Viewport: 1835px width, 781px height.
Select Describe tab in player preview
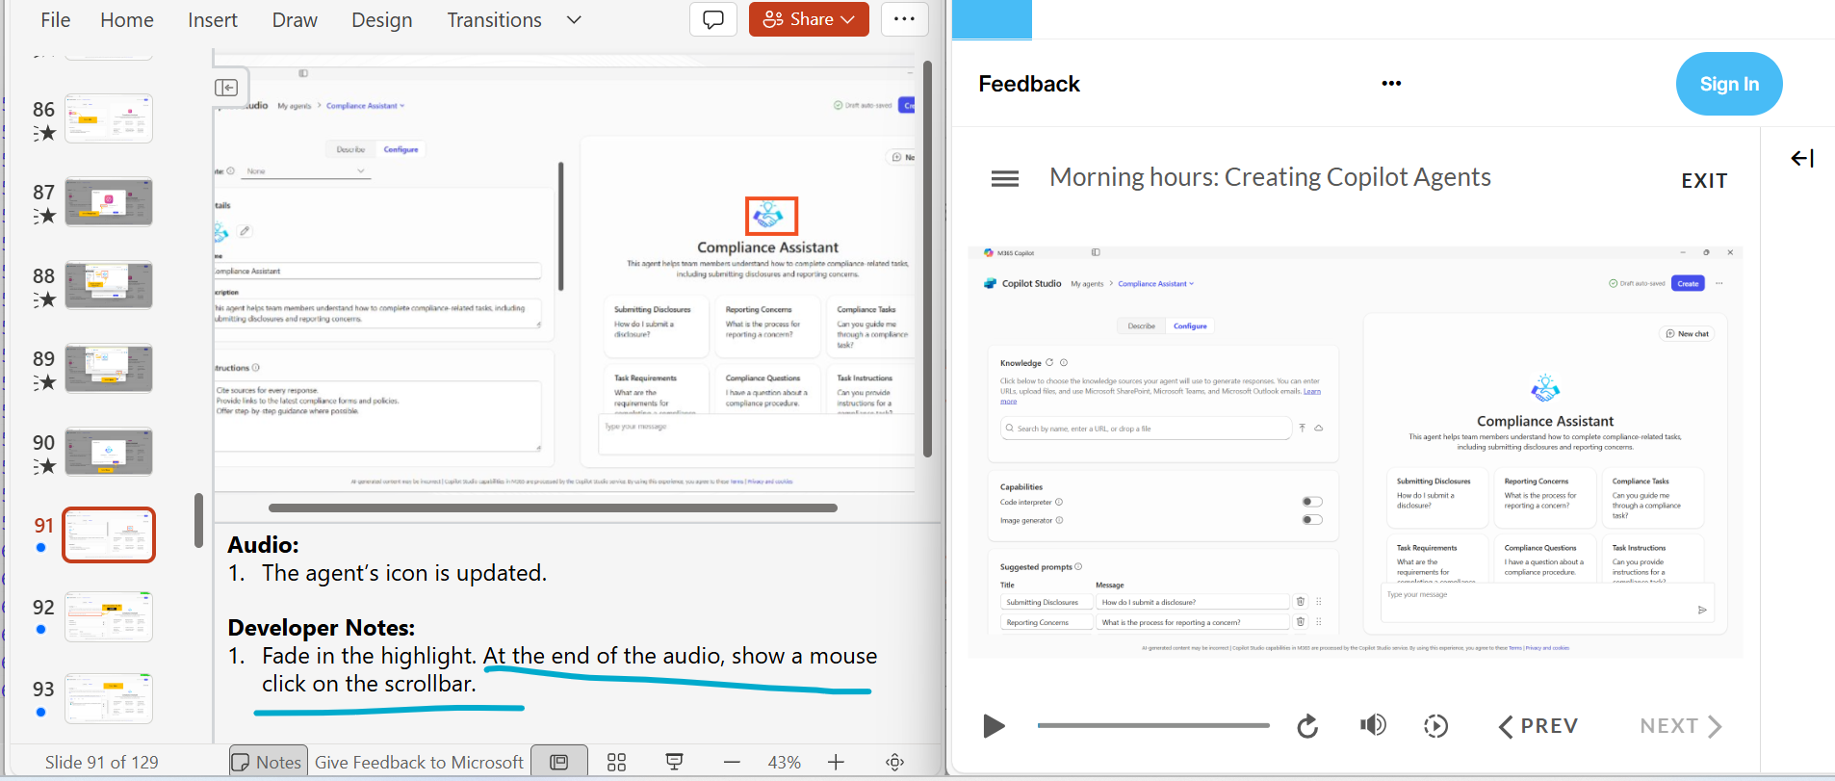(x=1141, y=326)
